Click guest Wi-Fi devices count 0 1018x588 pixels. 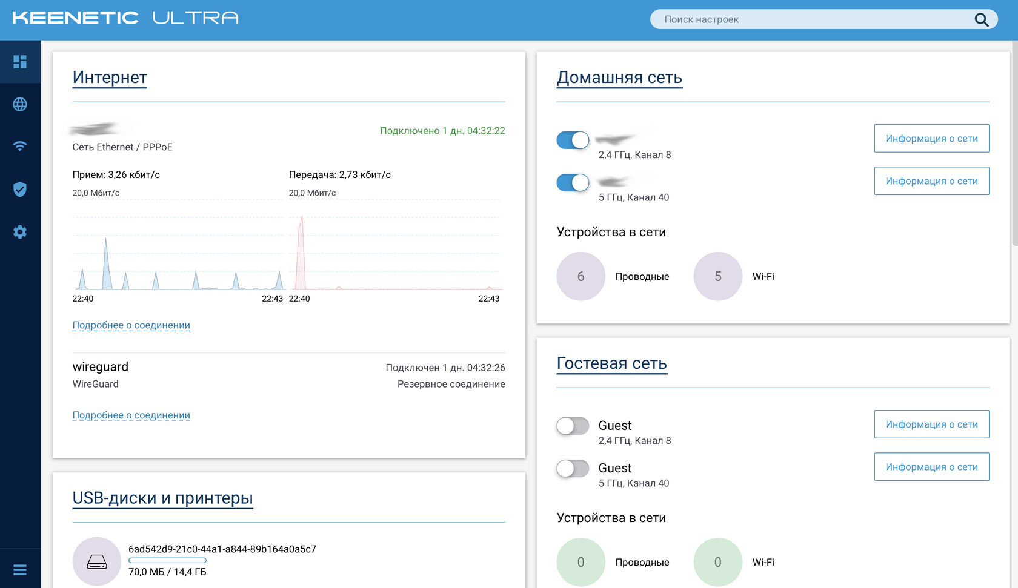click(x=718, y=562)
